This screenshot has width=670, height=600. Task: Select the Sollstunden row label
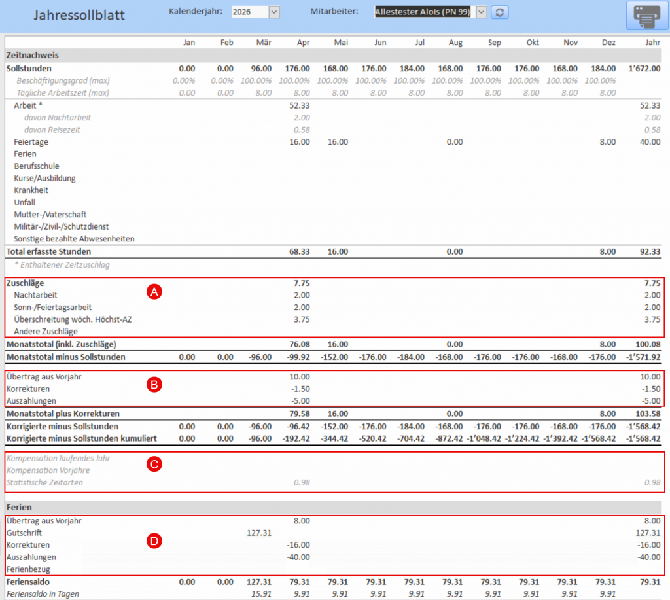[x=28, y=68]
